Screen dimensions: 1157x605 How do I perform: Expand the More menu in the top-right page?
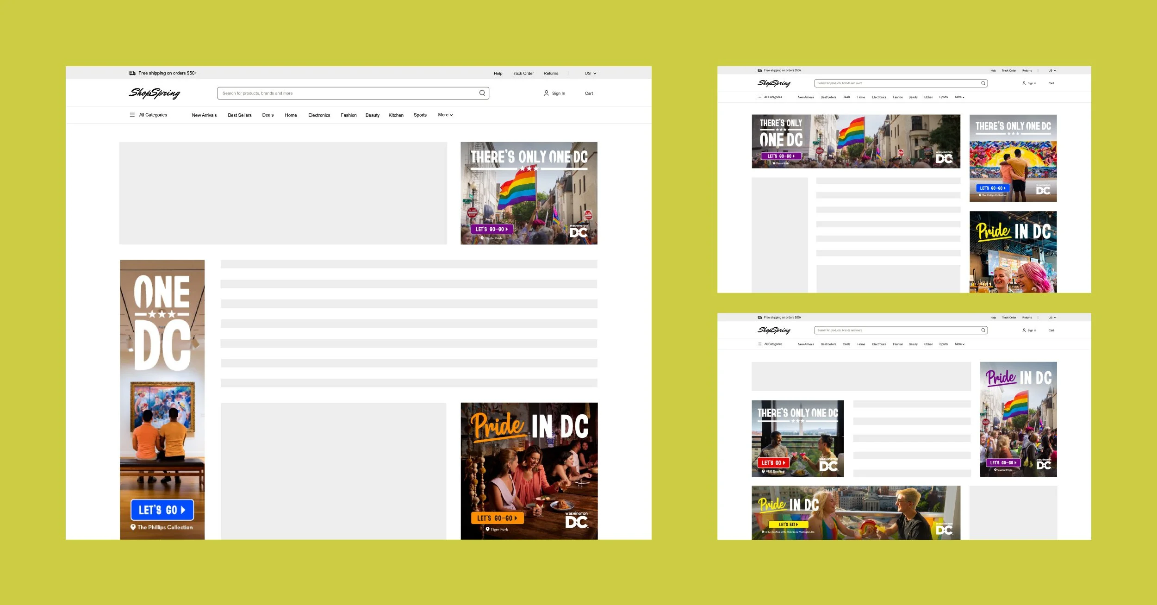coord(959,97)
